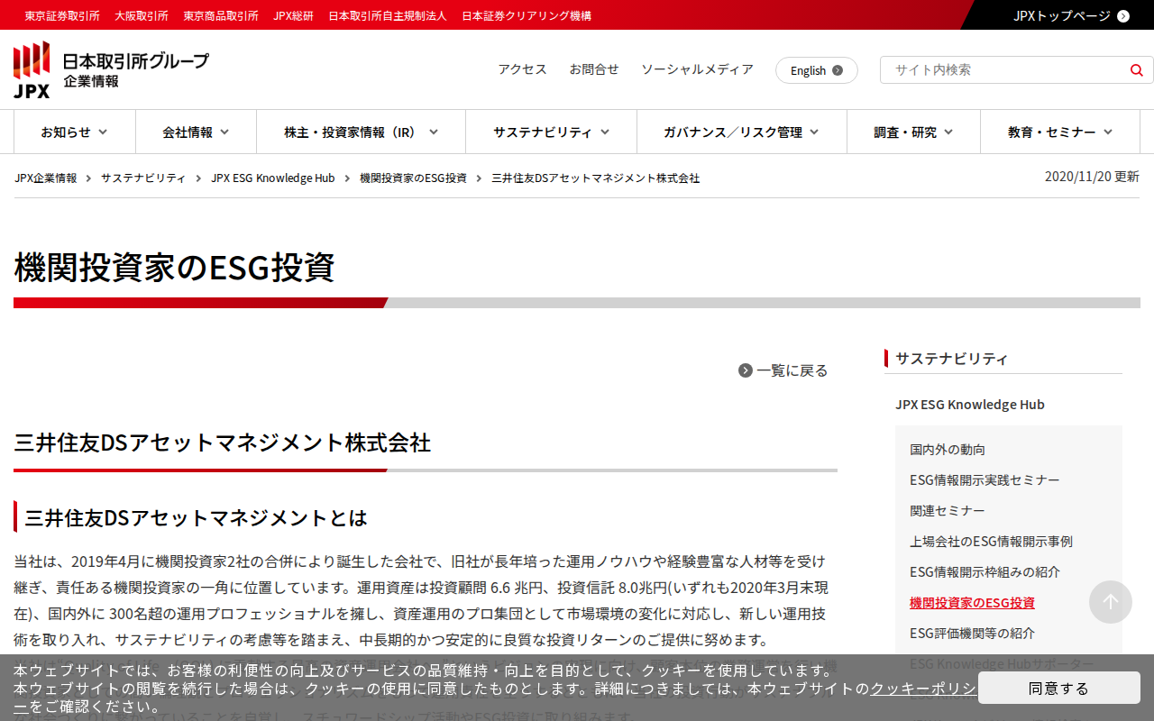Open the クッキーポリシー link in cookie banner
The image size is (1154, 721).
coord(923,689)
